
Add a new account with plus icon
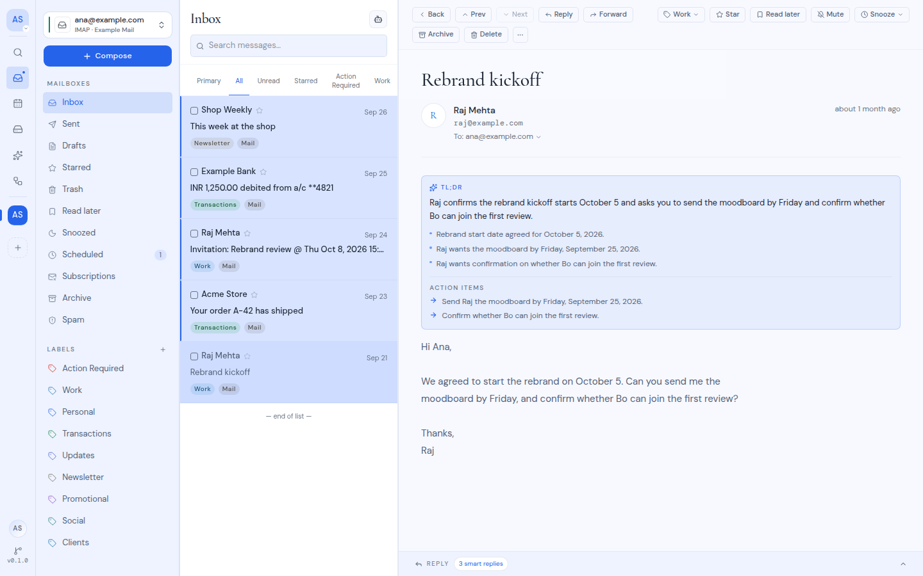(18, 248)
